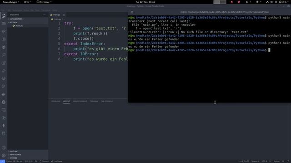Screen dimensions: 291x163
Task: Click the 'f.close()' line in the editor
Action: [84, 38]
